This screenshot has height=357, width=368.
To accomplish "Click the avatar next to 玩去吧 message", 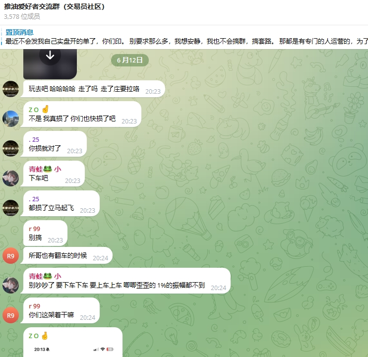I will point(10,89).
